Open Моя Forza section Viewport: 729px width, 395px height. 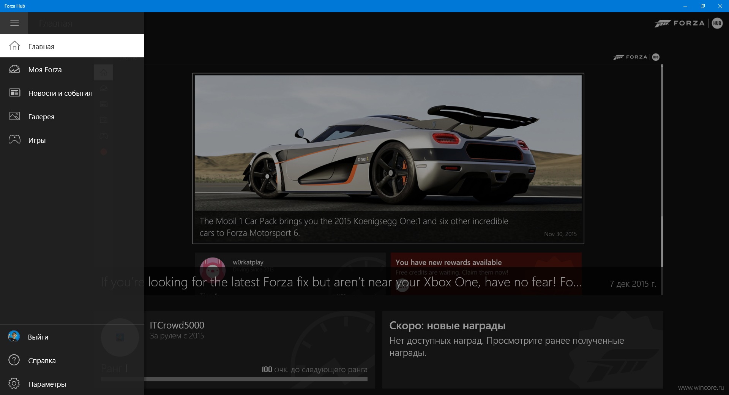(72, 70)
